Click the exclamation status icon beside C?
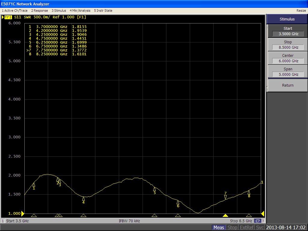Viewport: 308px width, 231px height. pyautogui.click(x=263, y=221)
